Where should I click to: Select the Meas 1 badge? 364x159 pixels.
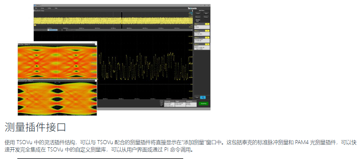point(202,26)
